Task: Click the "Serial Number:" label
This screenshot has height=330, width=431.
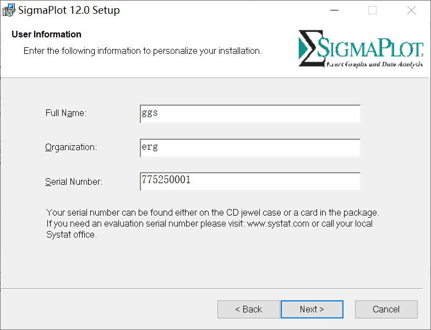Action: 74,182
